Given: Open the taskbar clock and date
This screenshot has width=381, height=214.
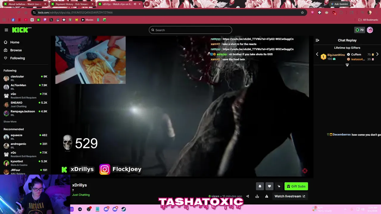Looking at the screenshot, I should [372, 209].
